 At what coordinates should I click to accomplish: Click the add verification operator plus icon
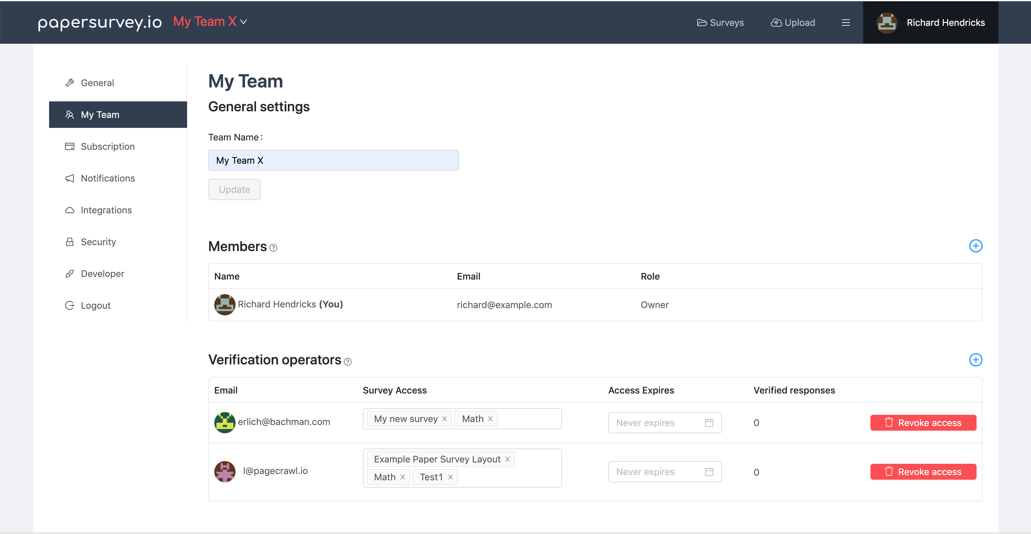pos(976,360)
